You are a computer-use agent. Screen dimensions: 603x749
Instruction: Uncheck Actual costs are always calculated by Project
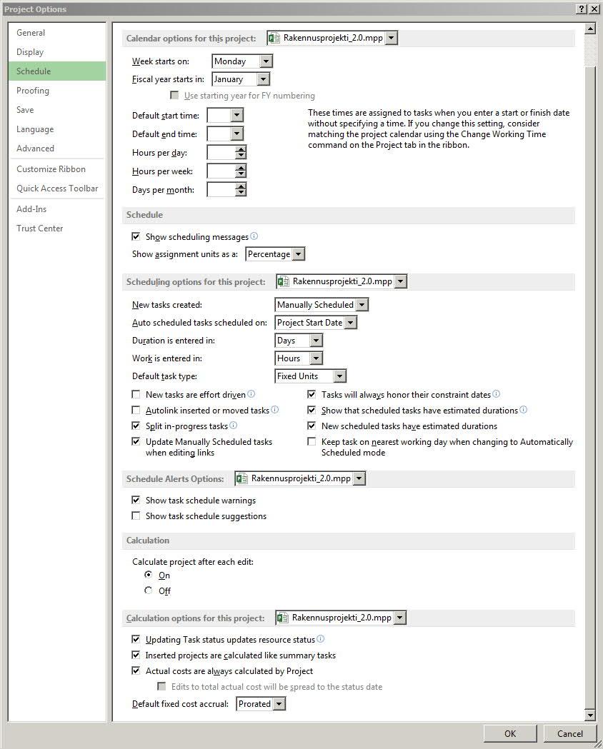pos(136,671)
